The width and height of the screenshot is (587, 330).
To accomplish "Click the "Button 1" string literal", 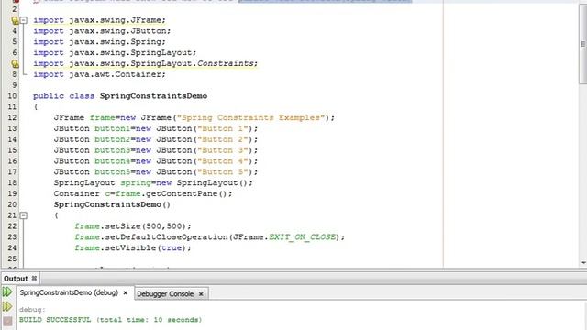I will [223, 128].
